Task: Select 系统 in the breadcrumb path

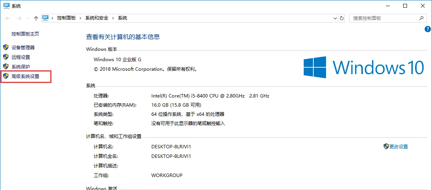Action: (122, 18)
